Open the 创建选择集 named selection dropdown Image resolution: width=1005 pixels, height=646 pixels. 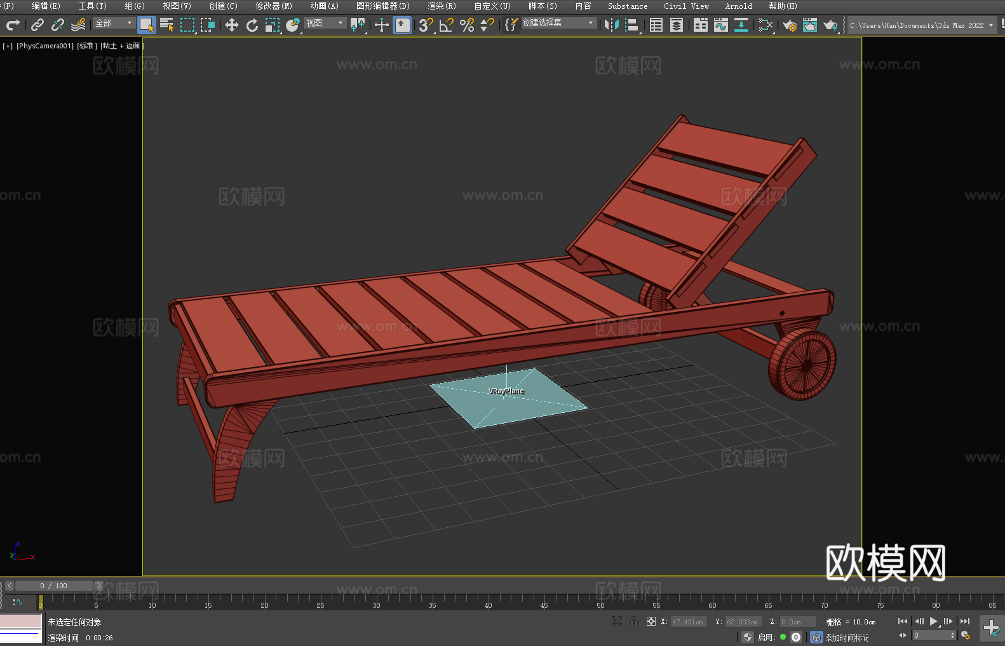(x=558, y=23)
